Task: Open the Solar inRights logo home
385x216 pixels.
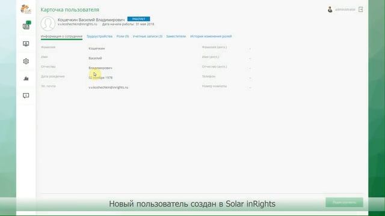Action: click(26, 10)
